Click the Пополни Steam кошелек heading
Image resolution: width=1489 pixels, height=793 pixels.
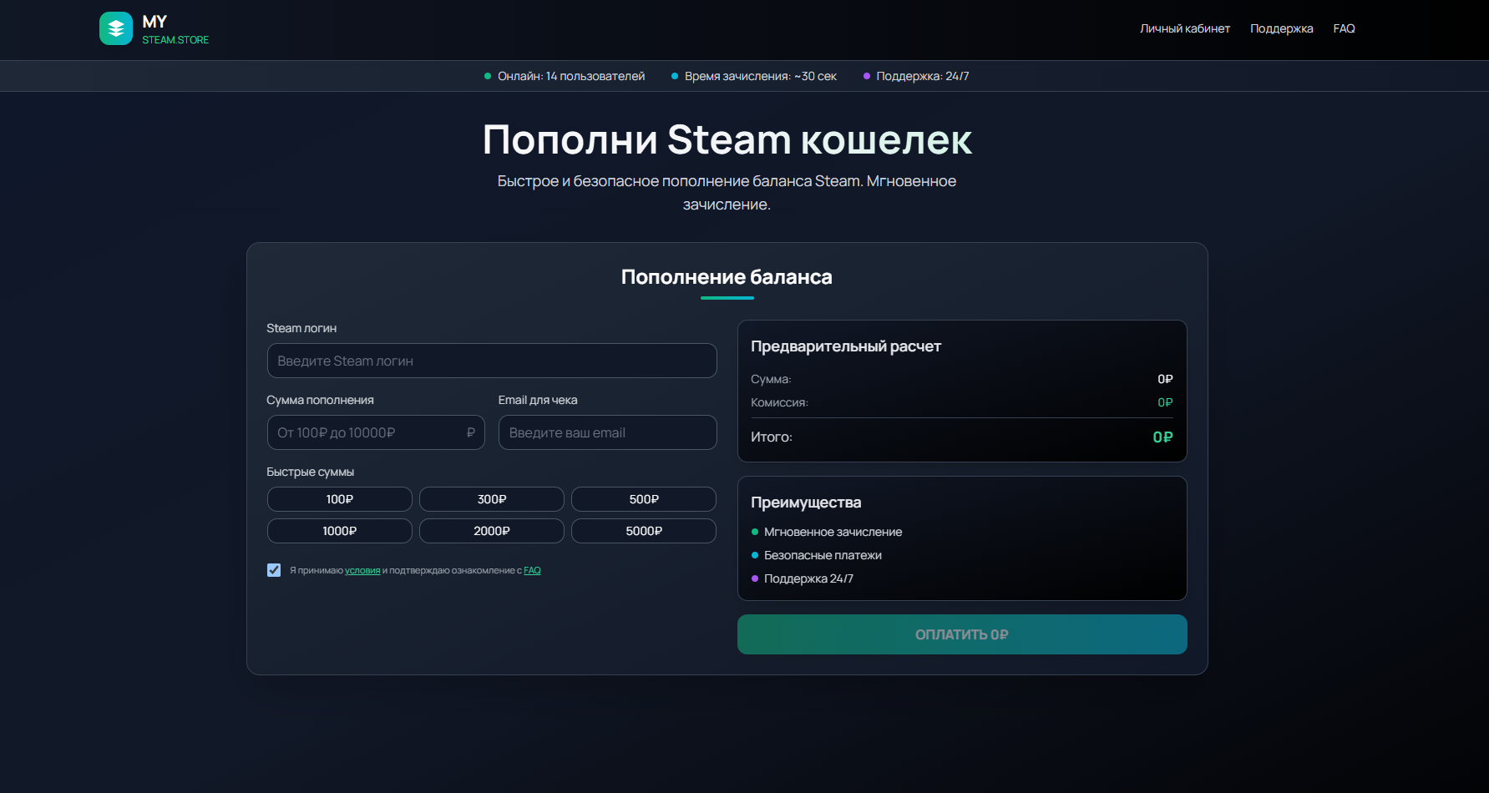(x=727, y=139)
